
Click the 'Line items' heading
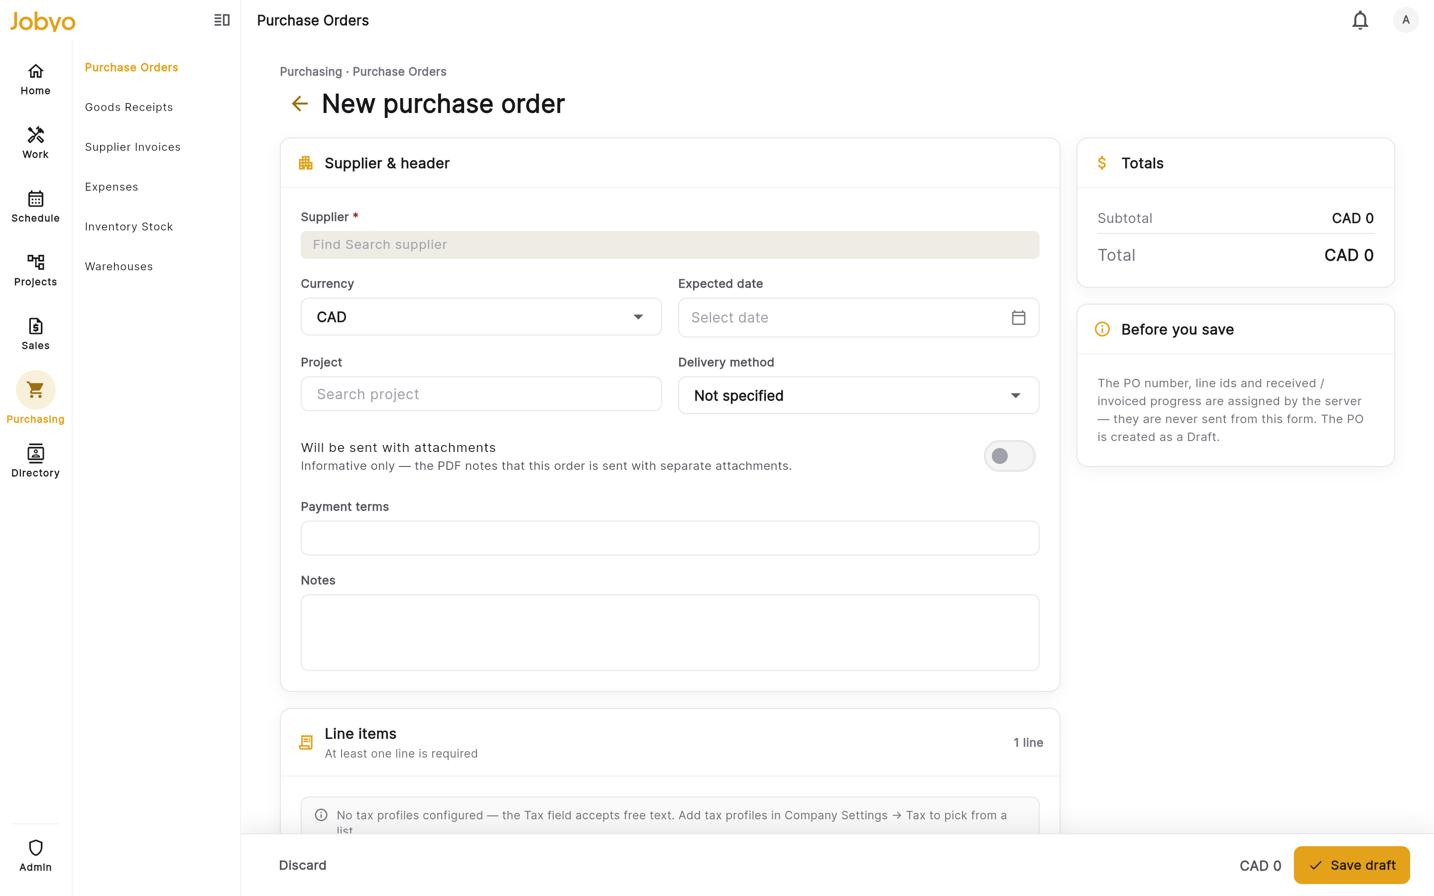pyautogui.click(x=360, y=734)
